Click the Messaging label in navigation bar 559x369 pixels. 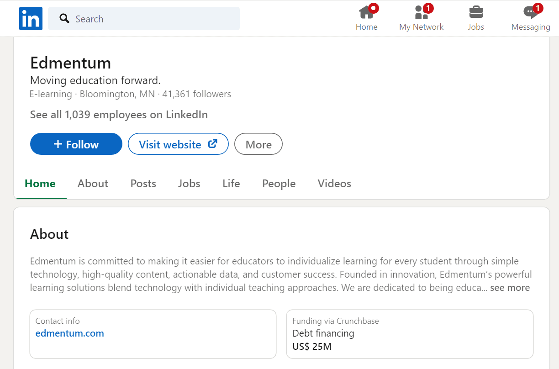click(531, 27)
